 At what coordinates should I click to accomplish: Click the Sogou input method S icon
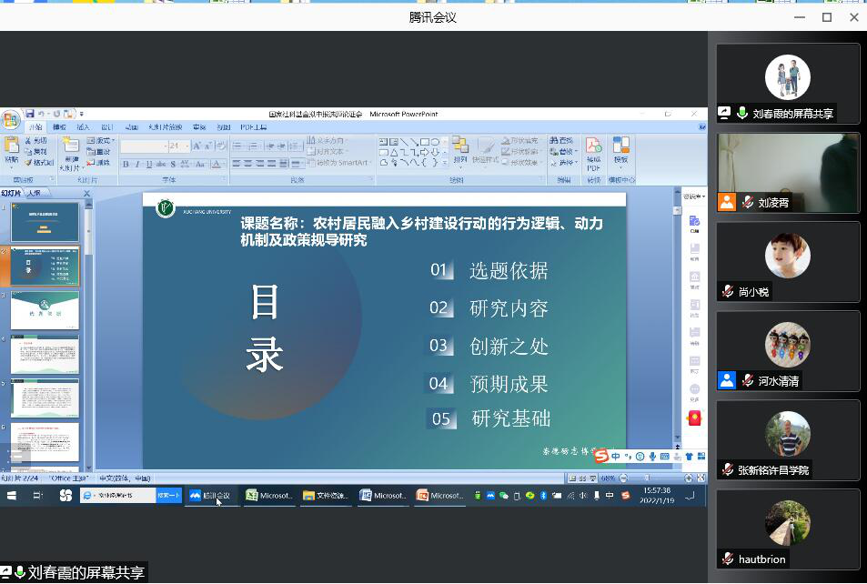pyautogui.click(x=601, y=456)
